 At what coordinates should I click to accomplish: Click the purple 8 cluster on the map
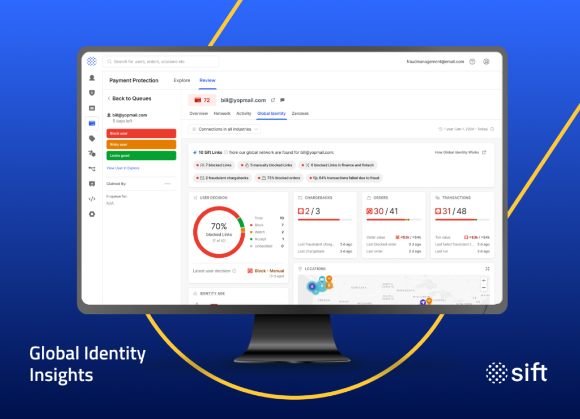(x=312, y=286)
